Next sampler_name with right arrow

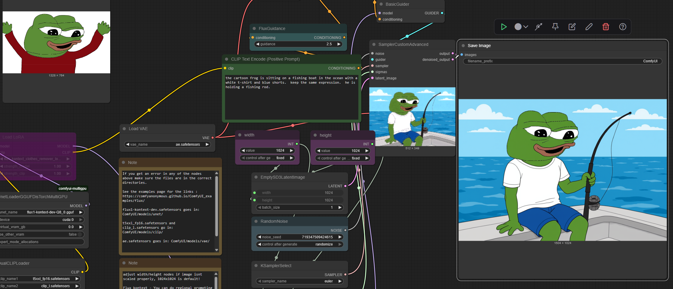(x=340, y=281)
